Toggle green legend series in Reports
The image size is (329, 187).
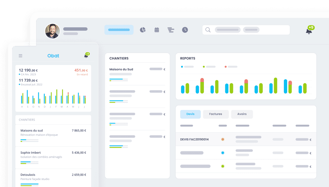point(209,67)
